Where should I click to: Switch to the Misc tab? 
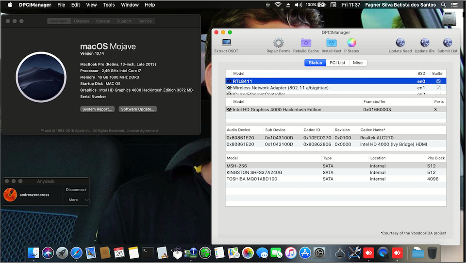pos(358,63)
